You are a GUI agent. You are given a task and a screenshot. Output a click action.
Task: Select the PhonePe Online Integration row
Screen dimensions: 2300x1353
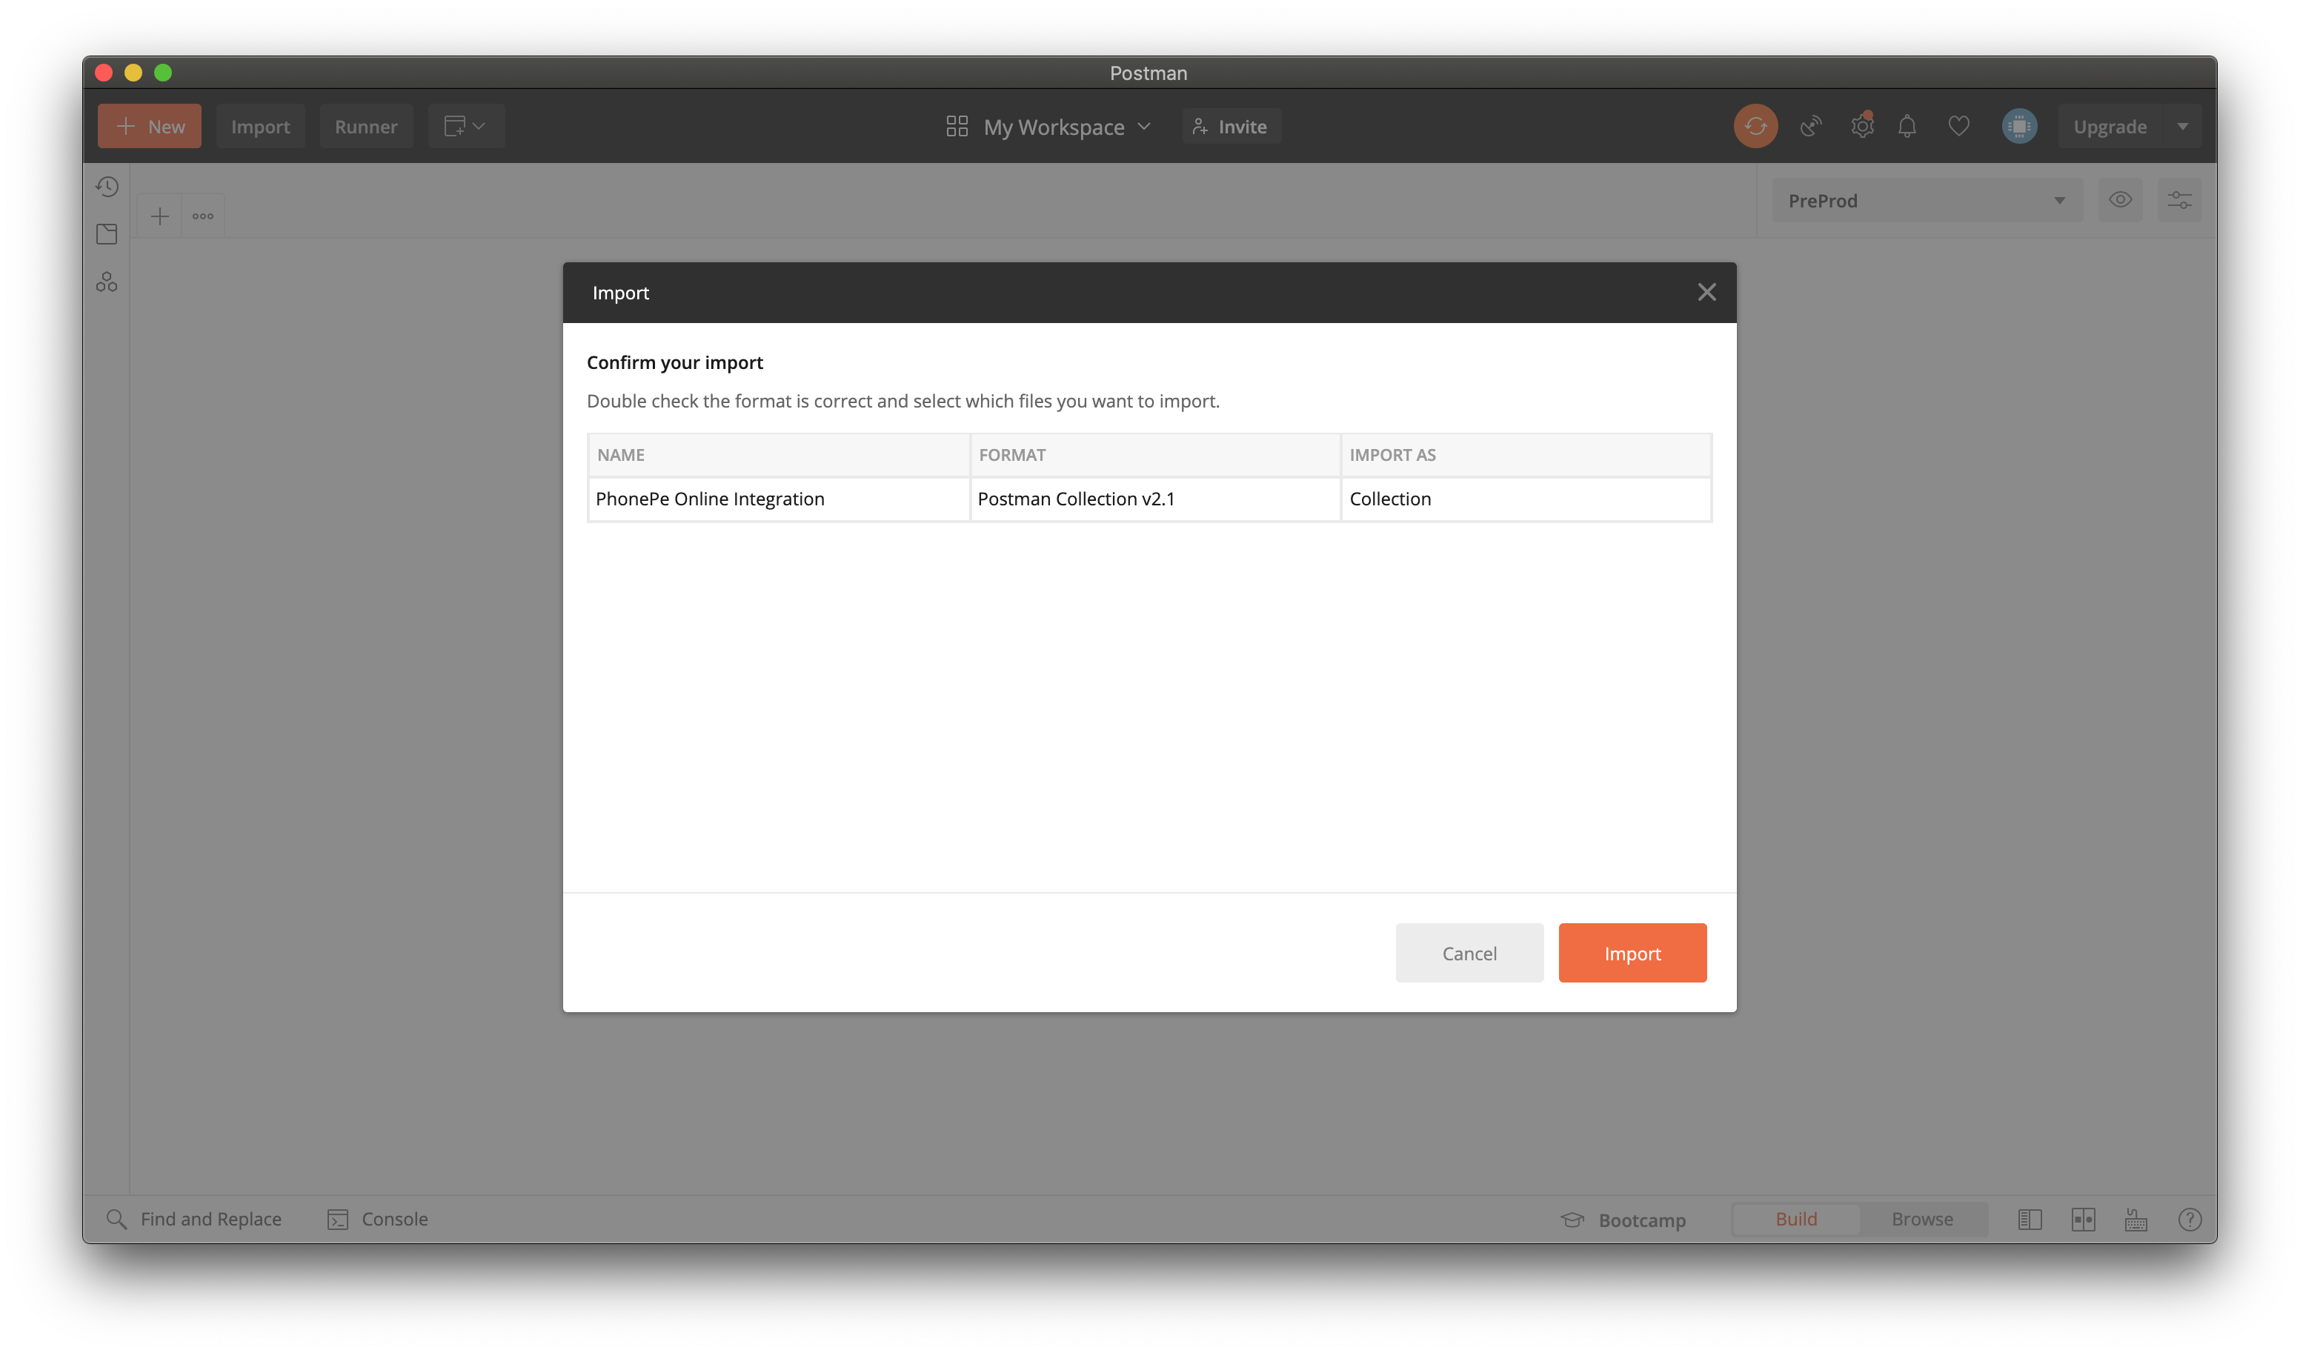709,499
